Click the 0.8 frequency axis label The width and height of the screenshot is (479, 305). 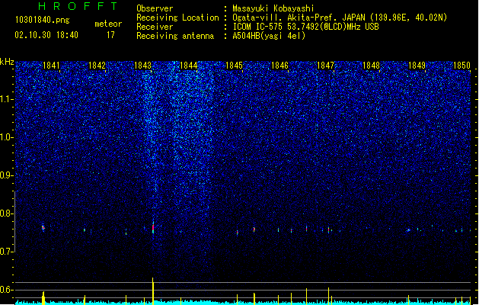click(7, 213)
